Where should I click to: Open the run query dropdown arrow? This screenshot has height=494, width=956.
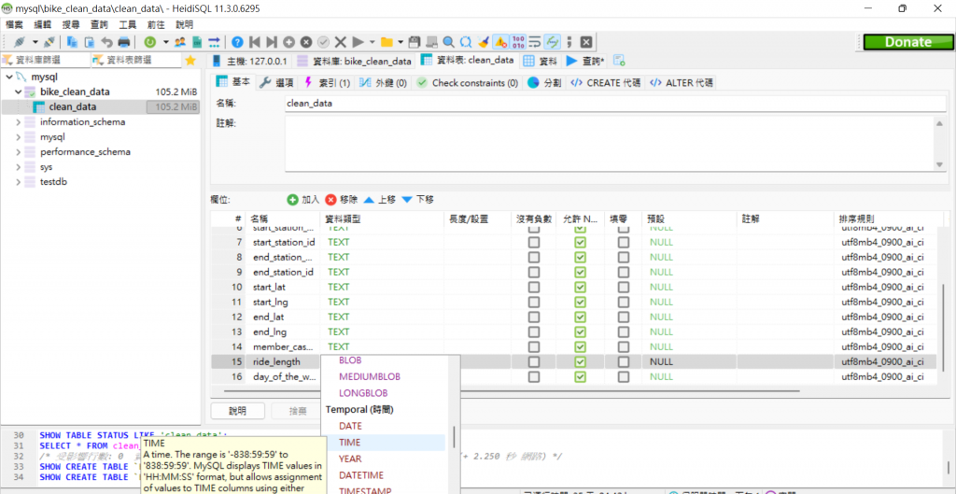372,42
